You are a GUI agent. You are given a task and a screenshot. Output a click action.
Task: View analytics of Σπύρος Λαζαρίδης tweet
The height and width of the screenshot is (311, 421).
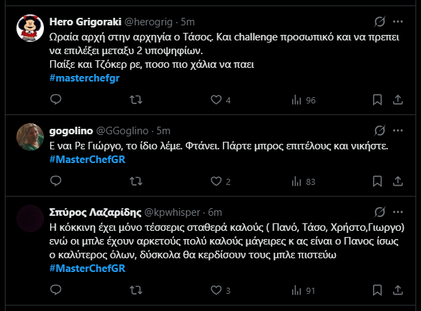(302, 290)
